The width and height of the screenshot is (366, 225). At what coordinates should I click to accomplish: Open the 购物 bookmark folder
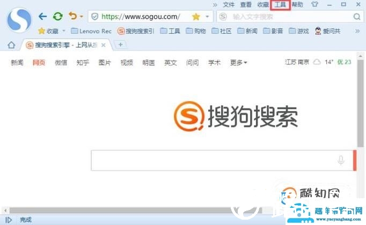[x=196, y=31]
